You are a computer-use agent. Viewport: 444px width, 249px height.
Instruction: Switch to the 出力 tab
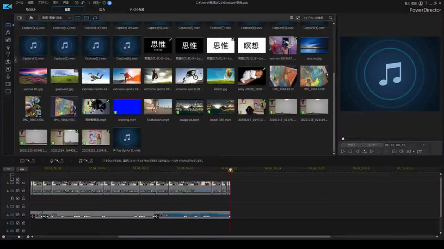(102, 9)
